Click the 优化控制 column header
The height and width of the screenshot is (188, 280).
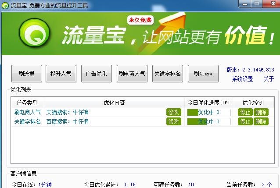tap(253, 103)
